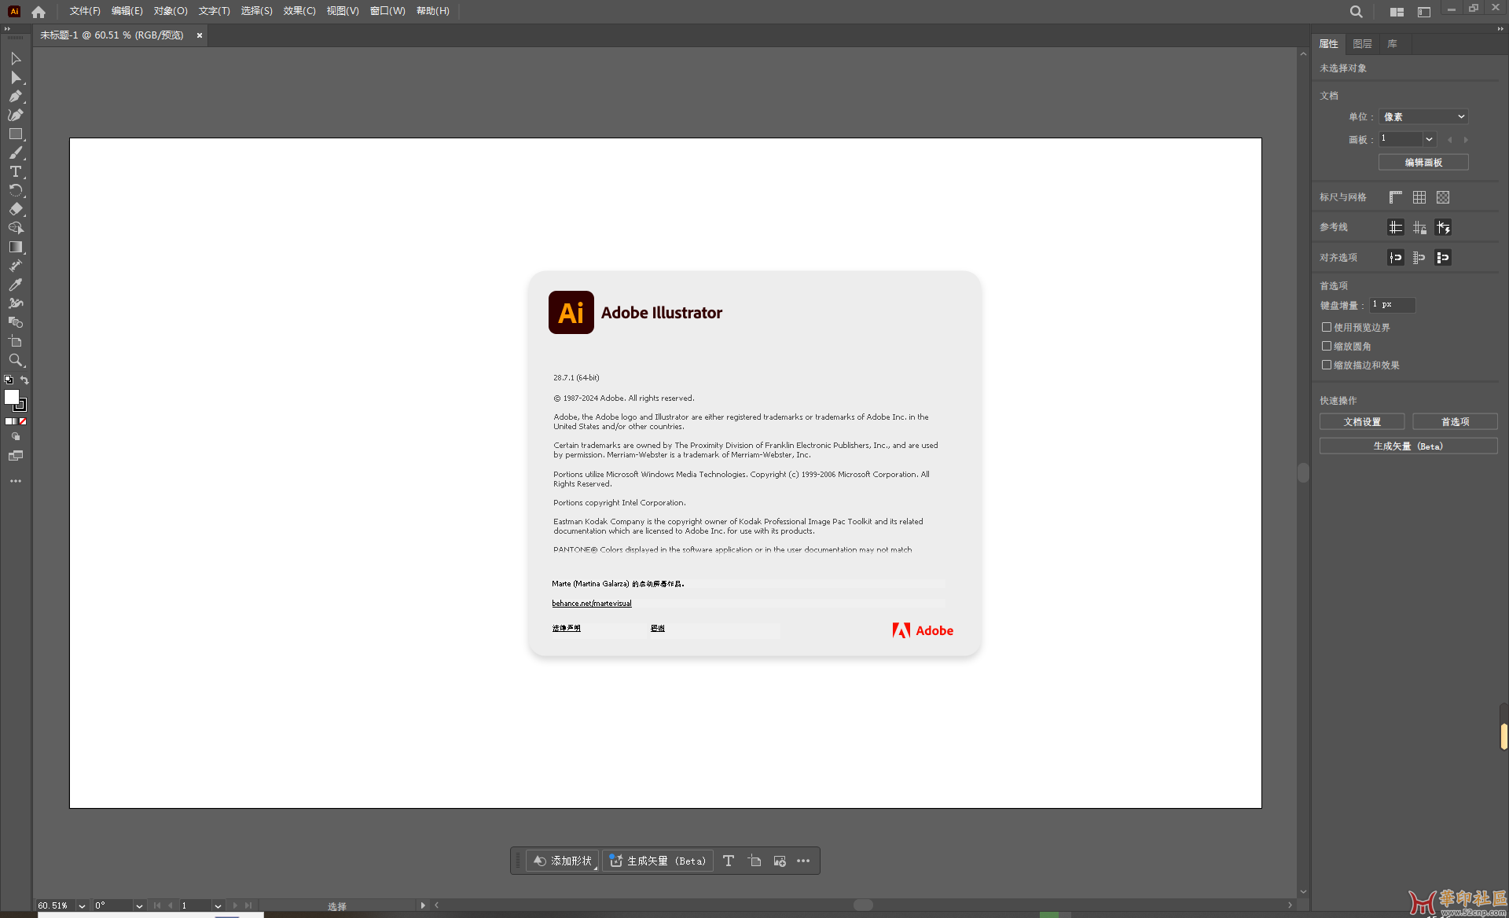Select the Pen tool
1509x918 pixels.
pyautogui.click(x=15, y=97)
